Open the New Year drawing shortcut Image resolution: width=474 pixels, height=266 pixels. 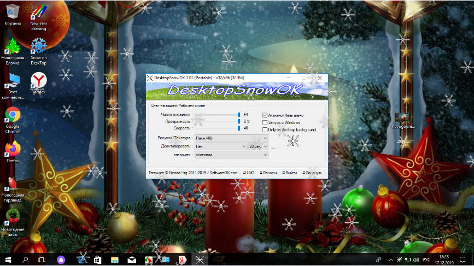tap(39, 17)
